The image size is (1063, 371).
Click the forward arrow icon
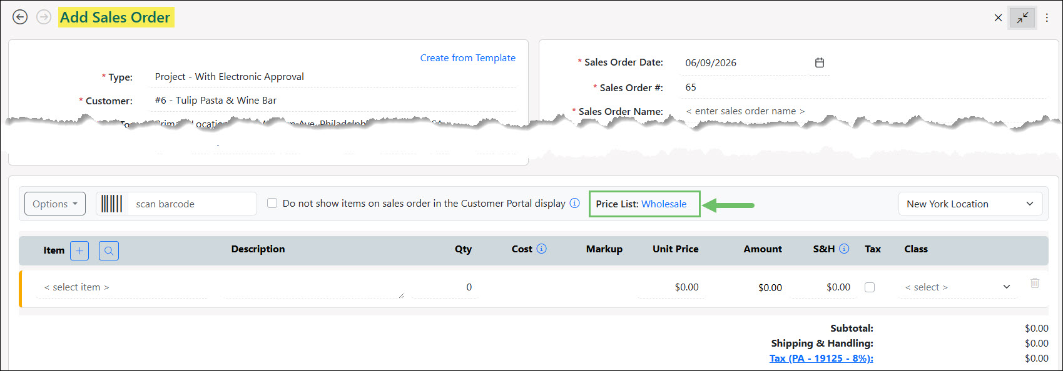44,17
